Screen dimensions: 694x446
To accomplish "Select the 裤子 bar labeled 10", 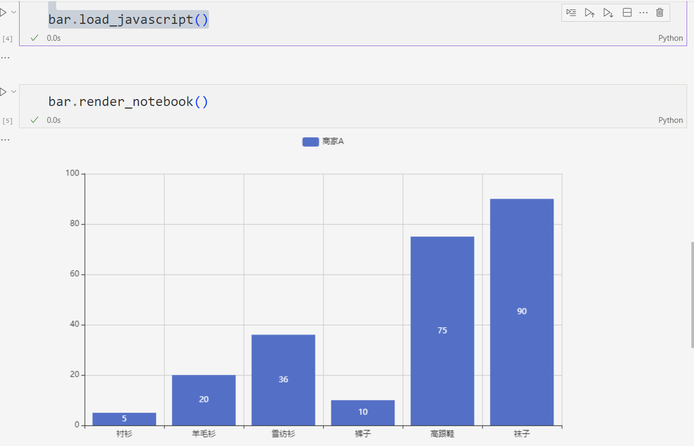I will 363,413.
